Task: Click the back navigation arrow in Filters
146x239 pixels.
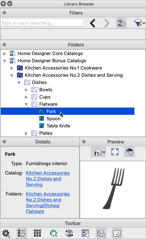Action: [x=93, y=23]
